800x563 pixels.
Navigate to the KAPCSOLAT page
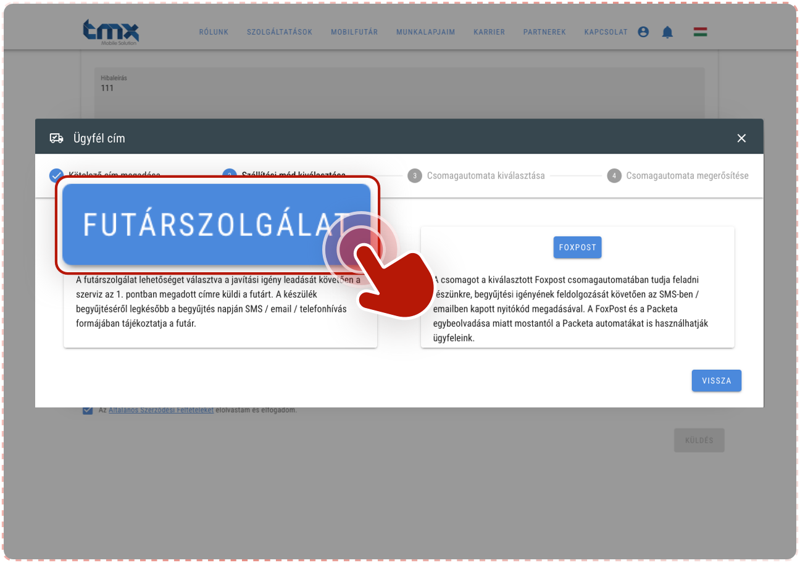[606, 32]
